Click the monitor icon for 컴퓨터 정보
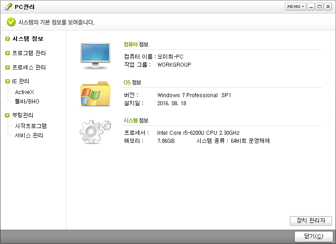Image resolution: width=336 pixels, height=244 pixels. click(x=95, y=56)
